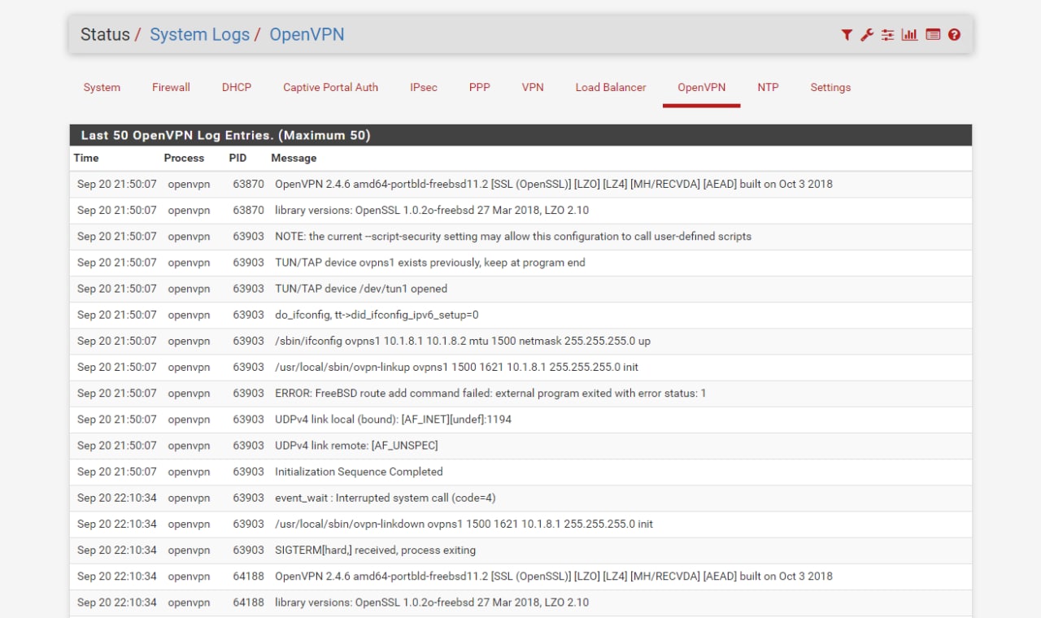
Task: Switch to the NTP tab
Action: click(768, 87)
